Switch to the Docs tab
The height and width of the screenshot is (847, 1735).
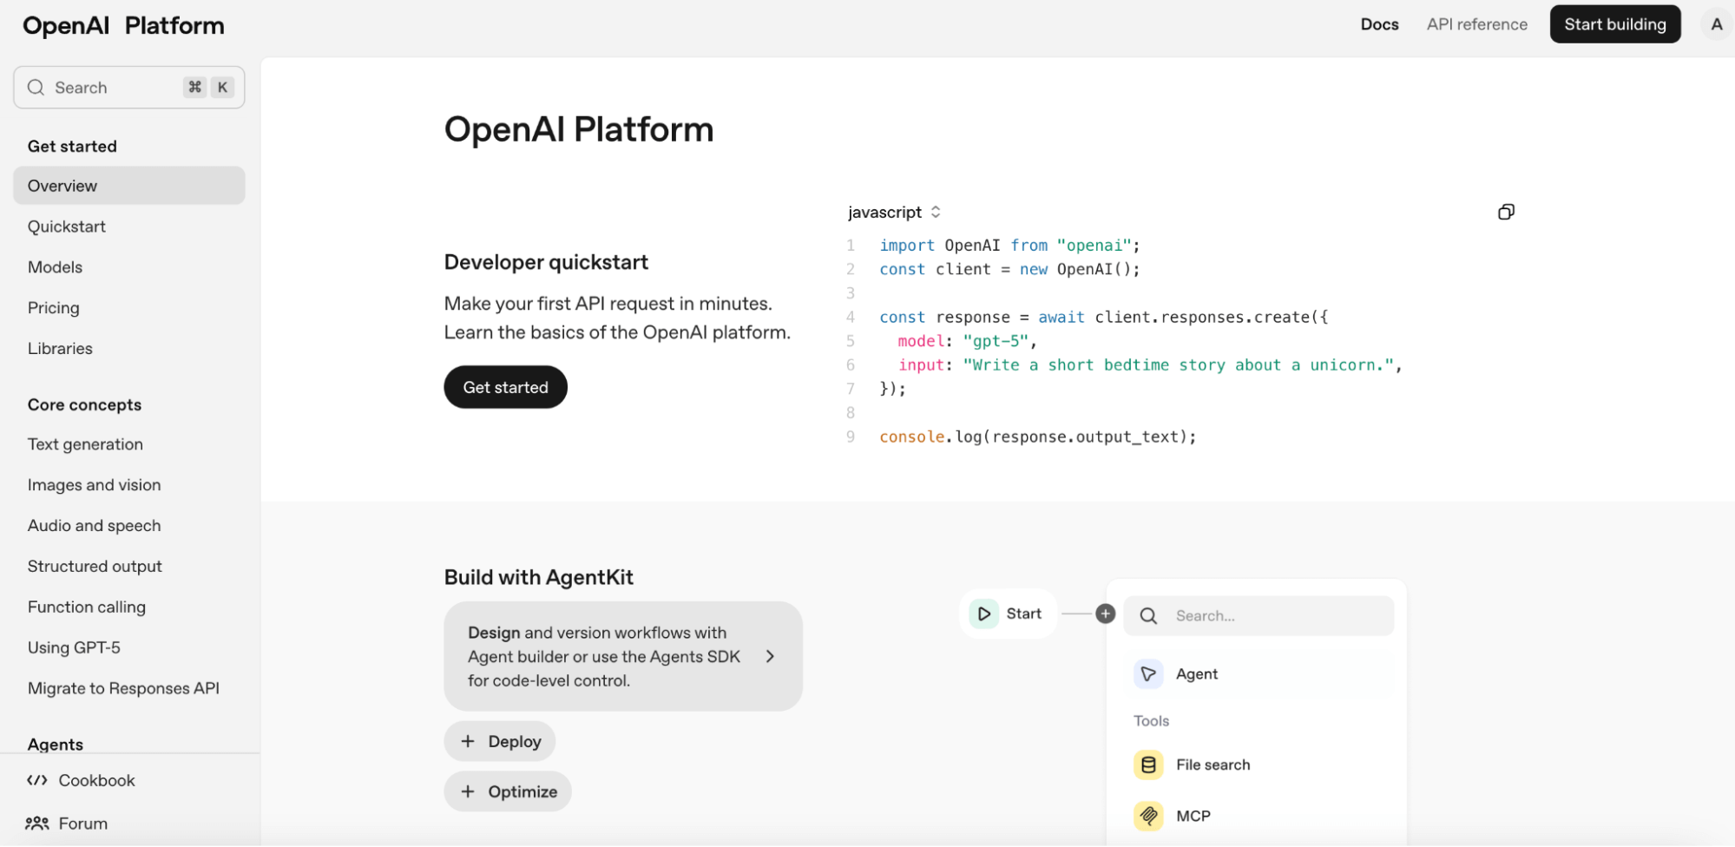pos(1379,24)
